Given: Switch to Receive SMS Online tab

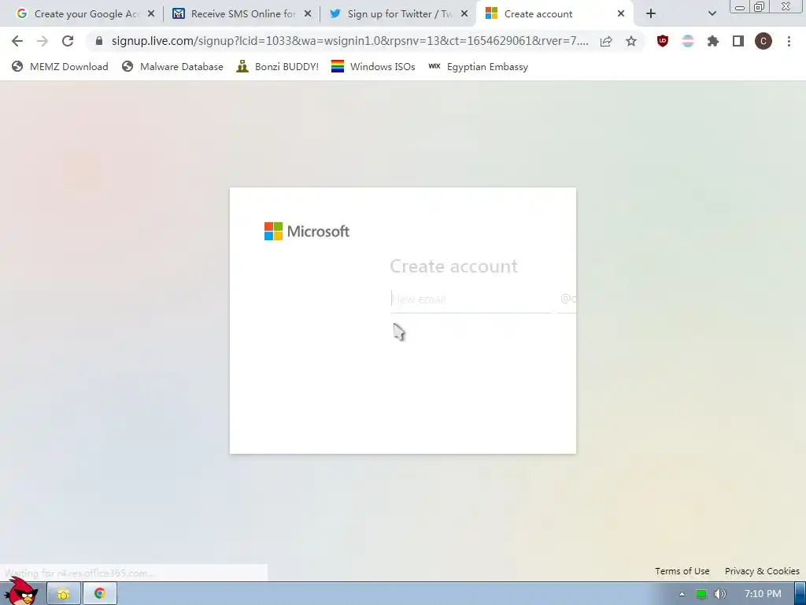Looking at the screenshot, I should 242,14.
